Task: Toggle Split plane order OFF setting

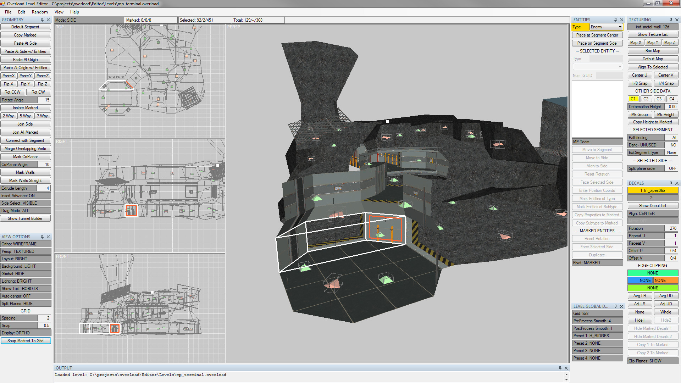Action: [x=672, y=168]
